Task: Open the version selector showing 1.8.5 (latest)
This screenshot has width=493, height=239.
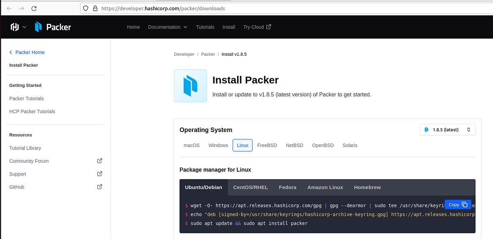Action: tap(447, 129)
